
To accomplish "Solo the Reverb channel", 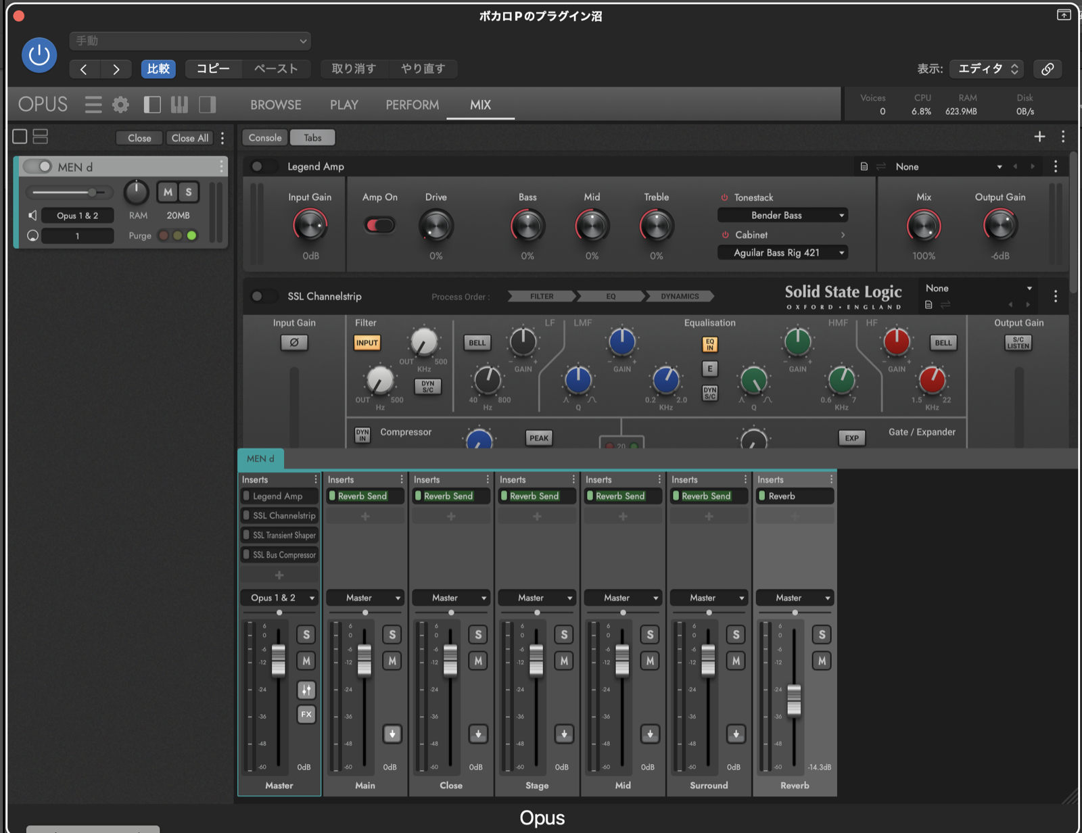I will pos(822,635).
